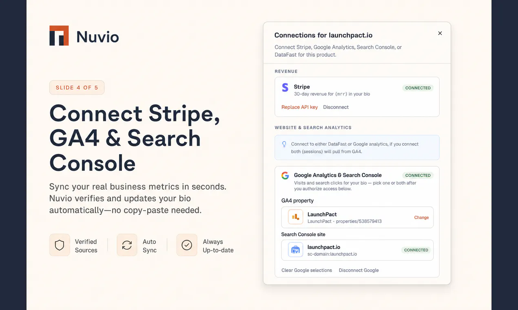Click 'Sync your real business metrics' paragraph
This screenshot has width=518, height=310.
(138, 199)
